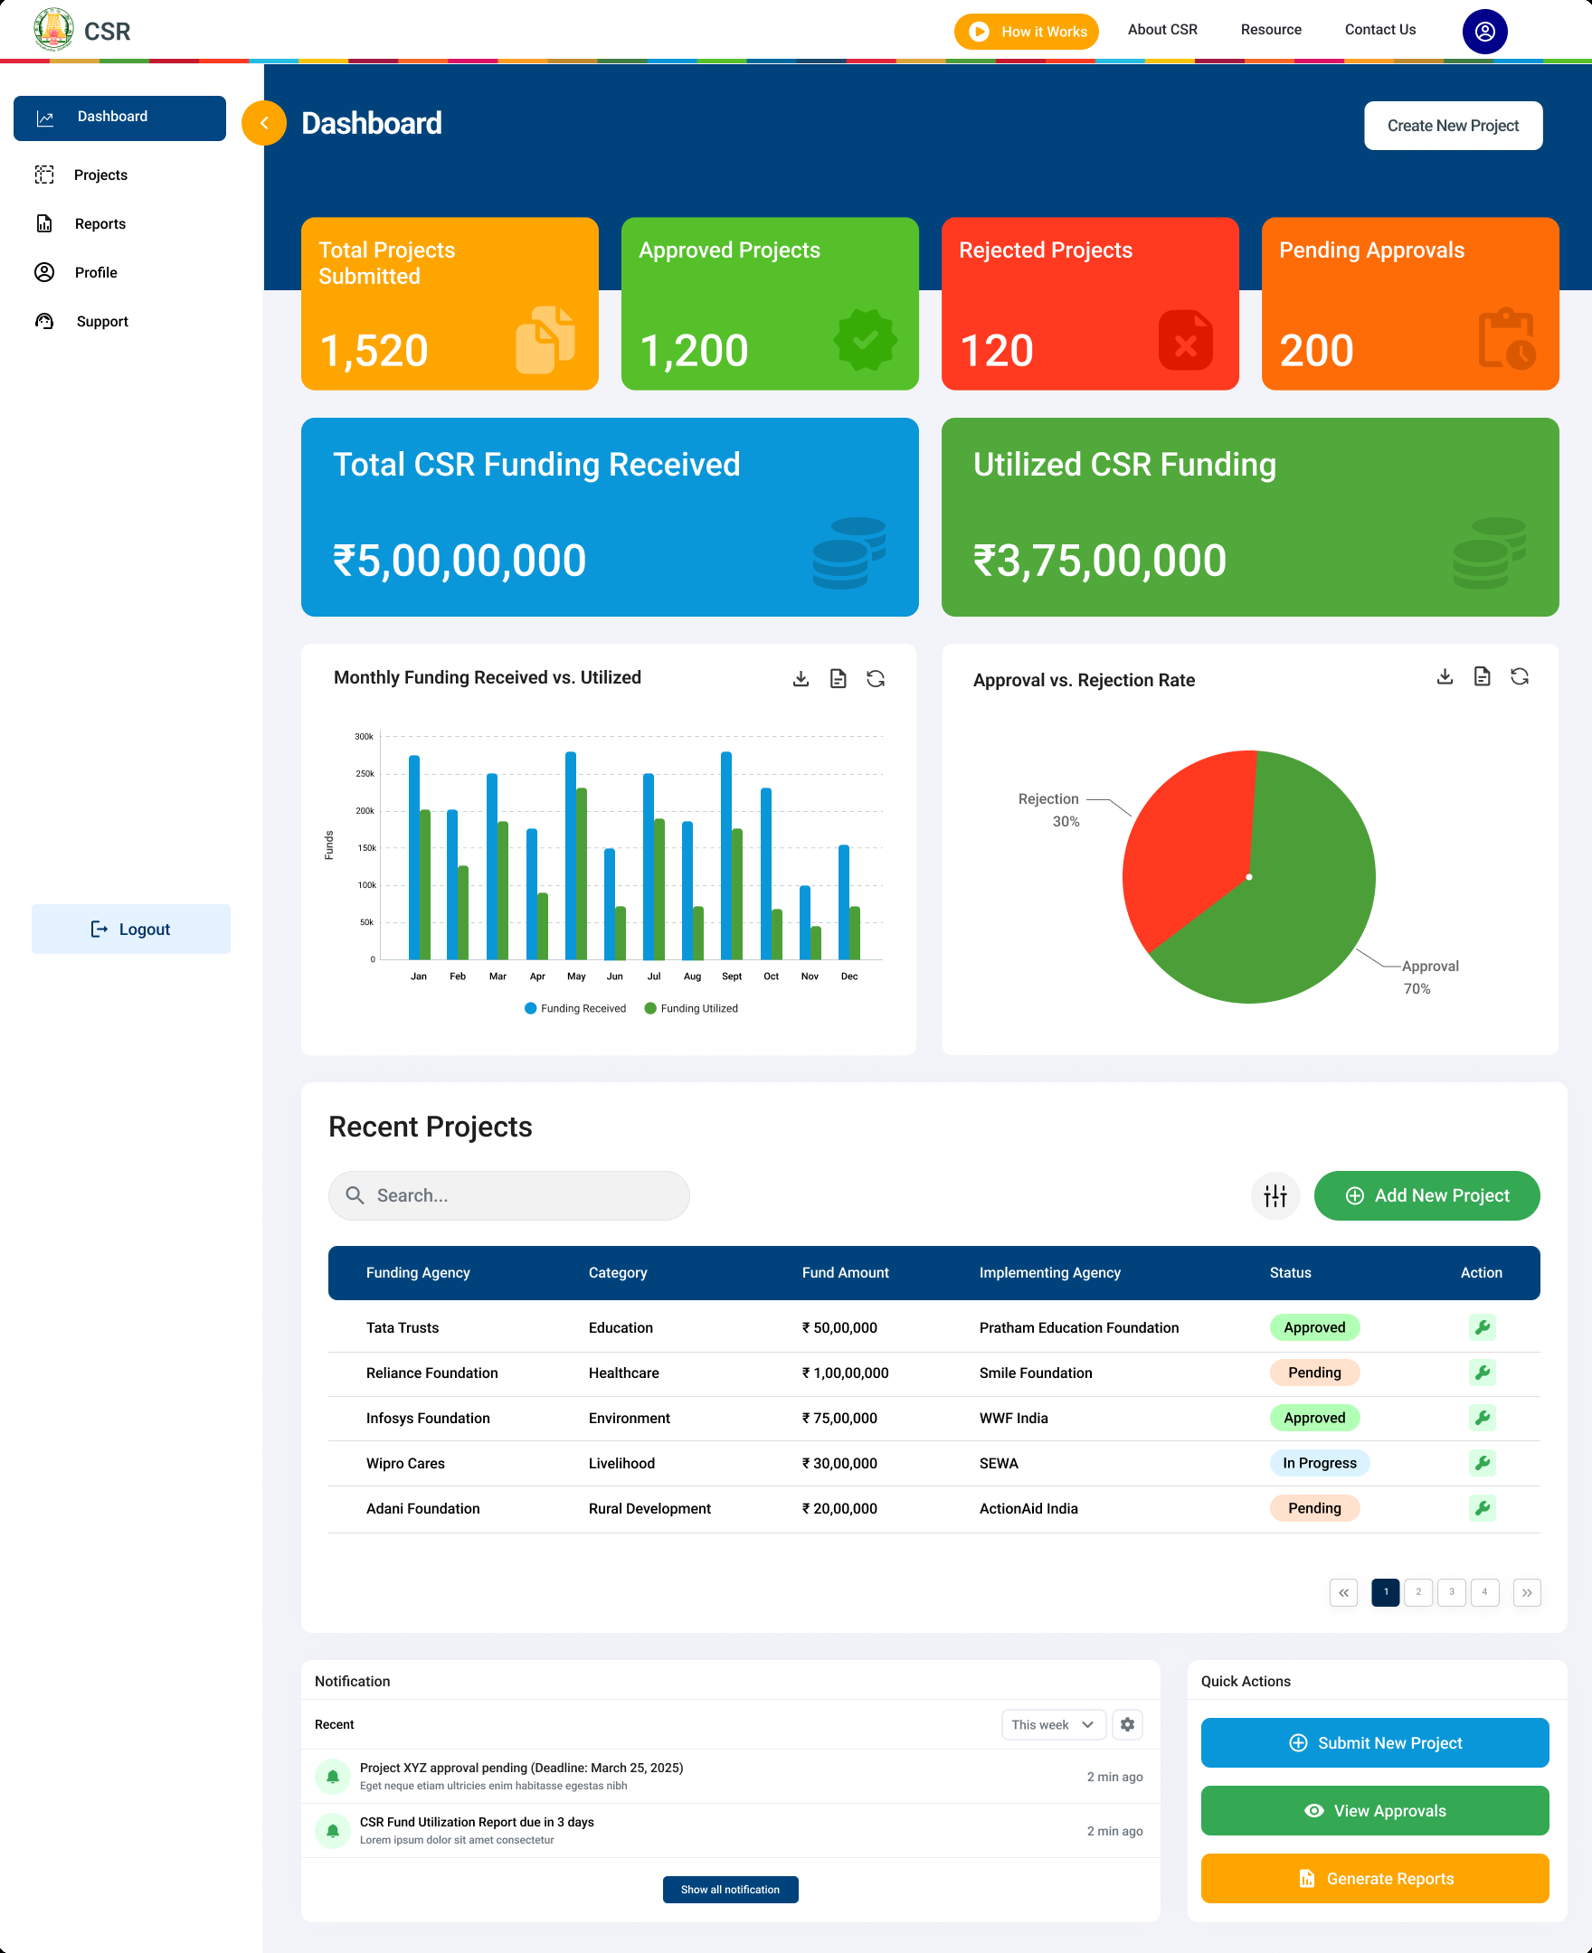This screenshot has width=1592, height=1953.
Task: Click inside the project search field
Action: (508, 1195)
